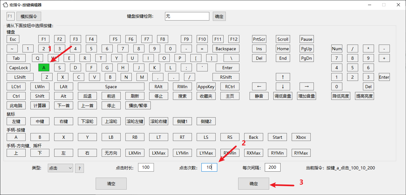Select the 后退 browser key button
The image size is (406, 195).
click(87, 96)
